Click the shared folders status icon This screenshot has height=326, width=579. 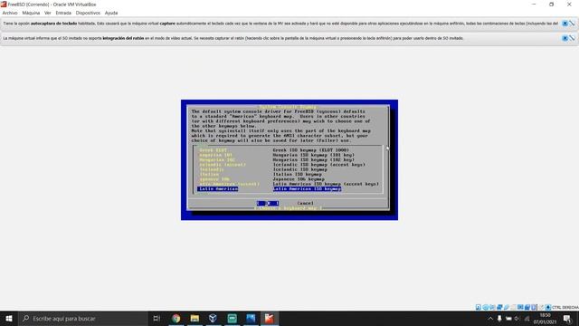pos(513,307)
